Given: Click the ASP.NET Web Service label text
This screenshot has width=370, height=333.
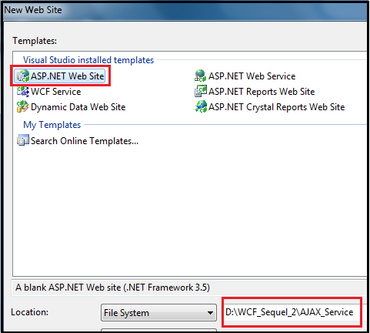Looking at the screenshot, I should [252, 76].
